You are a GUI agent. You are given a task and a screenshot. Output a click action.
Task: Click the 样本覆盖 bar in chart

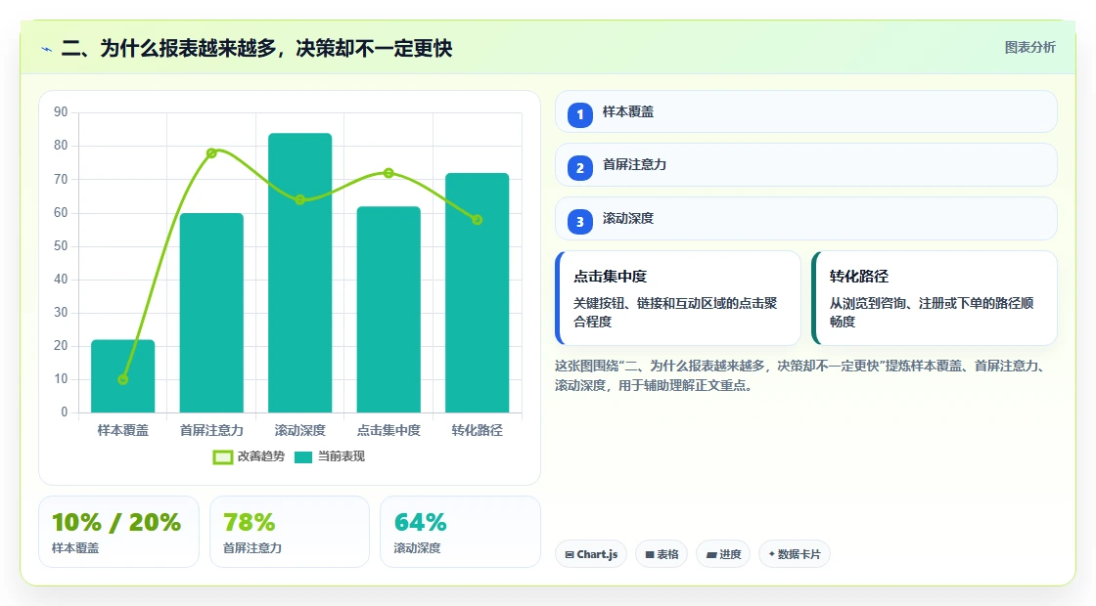[123, 376]
